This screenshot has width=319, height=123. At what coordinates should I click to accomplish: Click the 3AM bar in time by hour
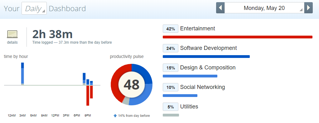22,74
